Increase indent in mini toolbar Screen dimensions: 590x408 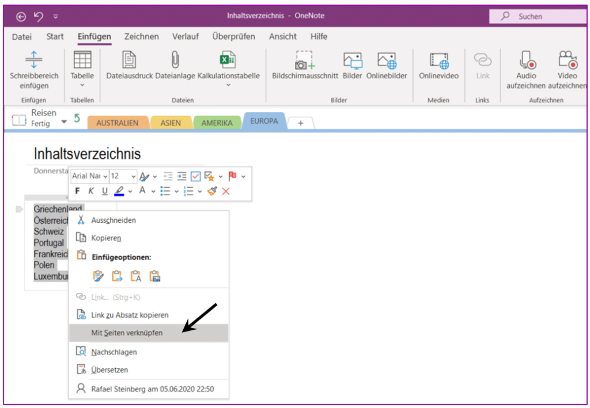tap(181, 176)
